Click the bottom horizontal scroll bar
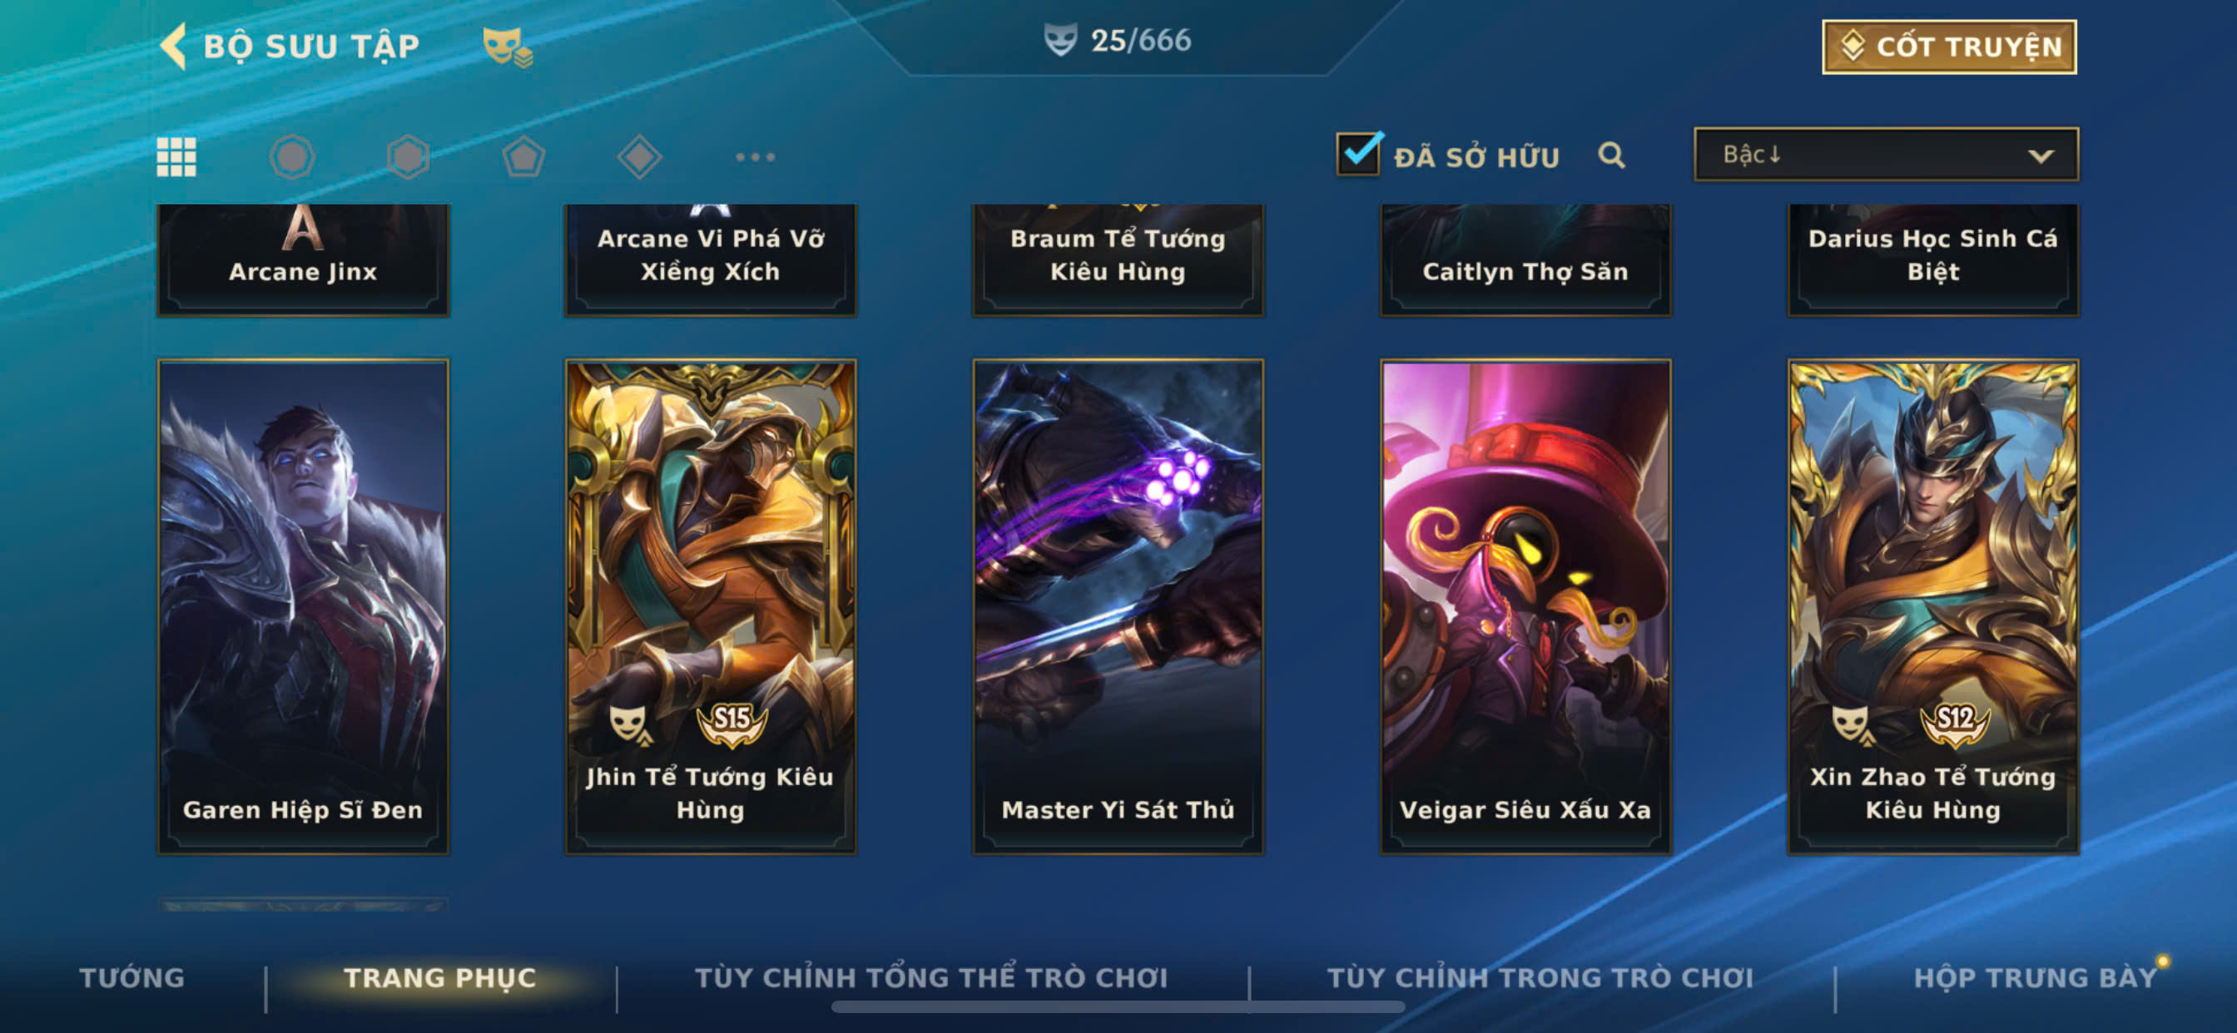 point(1118,1007)
